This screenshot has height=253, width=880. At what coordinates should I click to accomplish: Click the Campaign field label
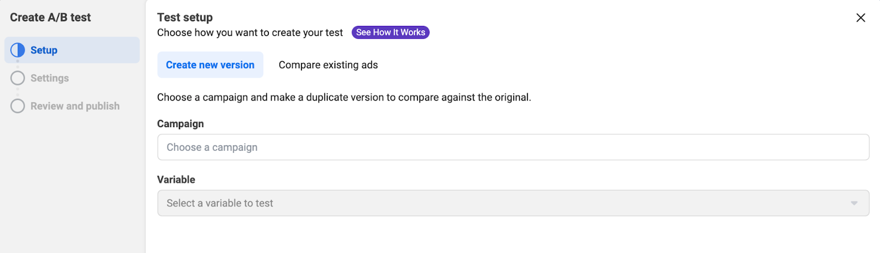[180, 124]
